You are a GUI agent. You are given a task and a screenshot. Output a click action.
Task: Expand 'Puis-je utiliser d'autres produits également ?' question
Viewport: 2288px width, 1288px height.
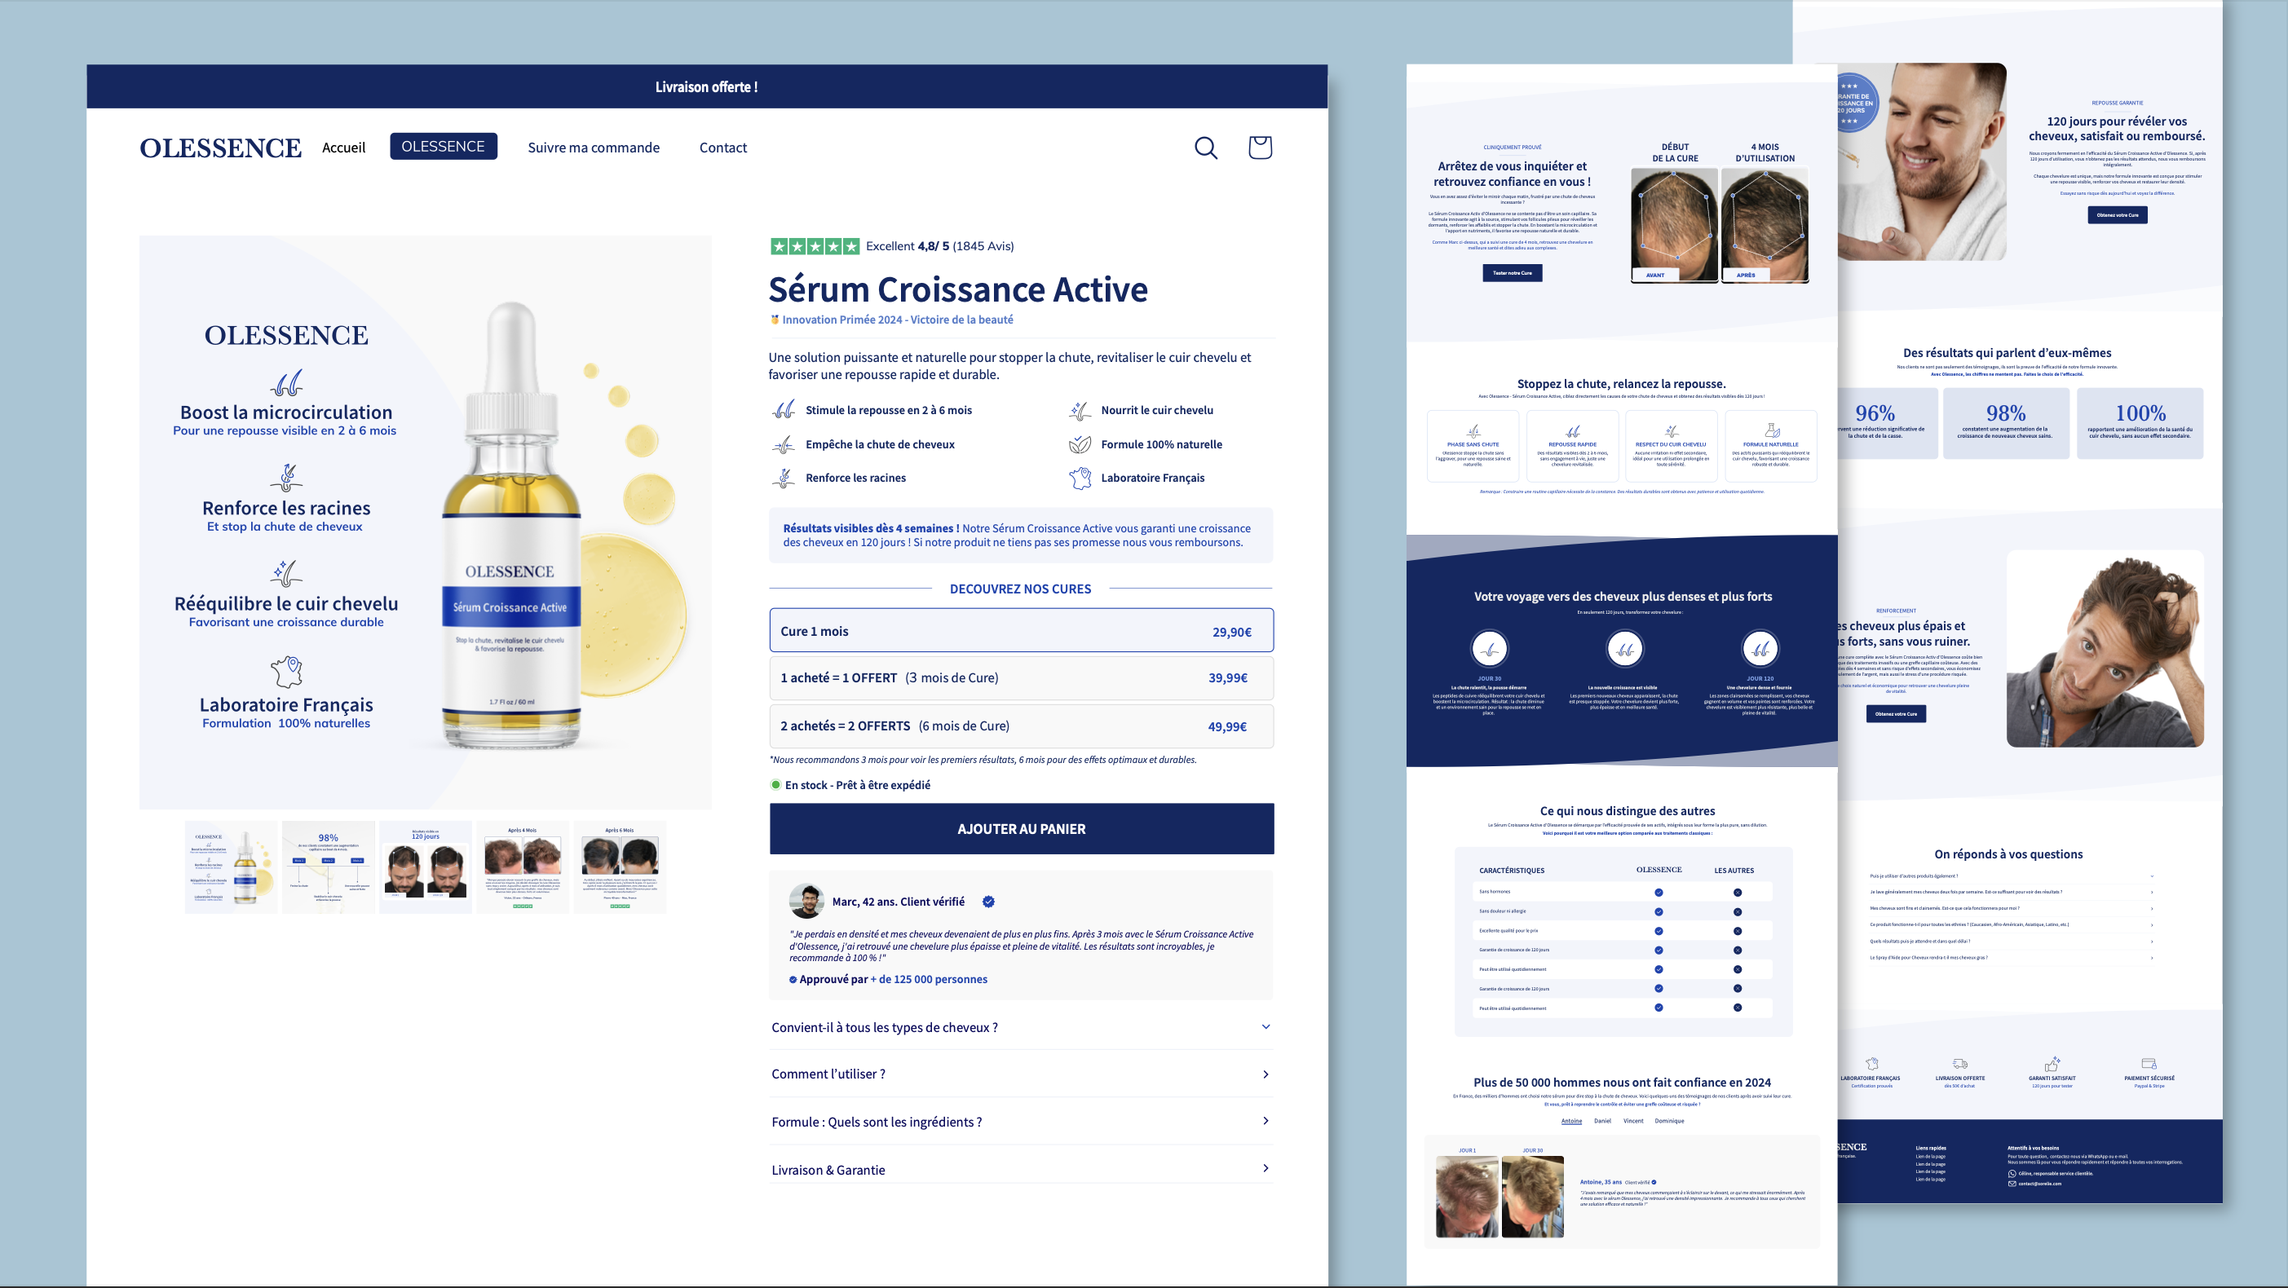click(2011, 876)
